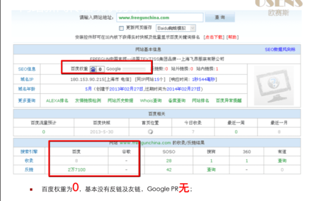This screenshot has height=201, width=318.
Task: Click the 站外链接 value 0
Action: click(x=192, y=69)
